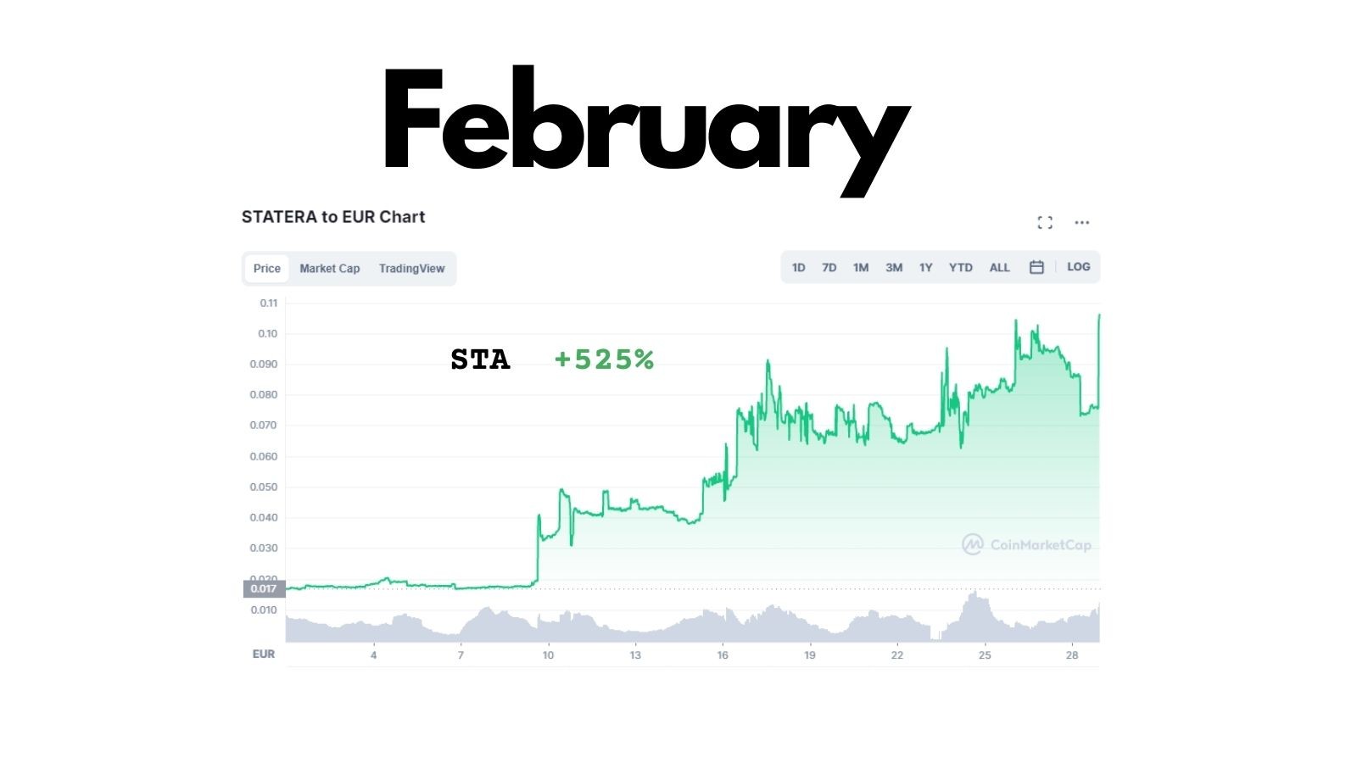Image resolution: width=1357 pixels, height=763 pixels.
Task: Switch to the Price tab
Action: [x=267, y=269]
